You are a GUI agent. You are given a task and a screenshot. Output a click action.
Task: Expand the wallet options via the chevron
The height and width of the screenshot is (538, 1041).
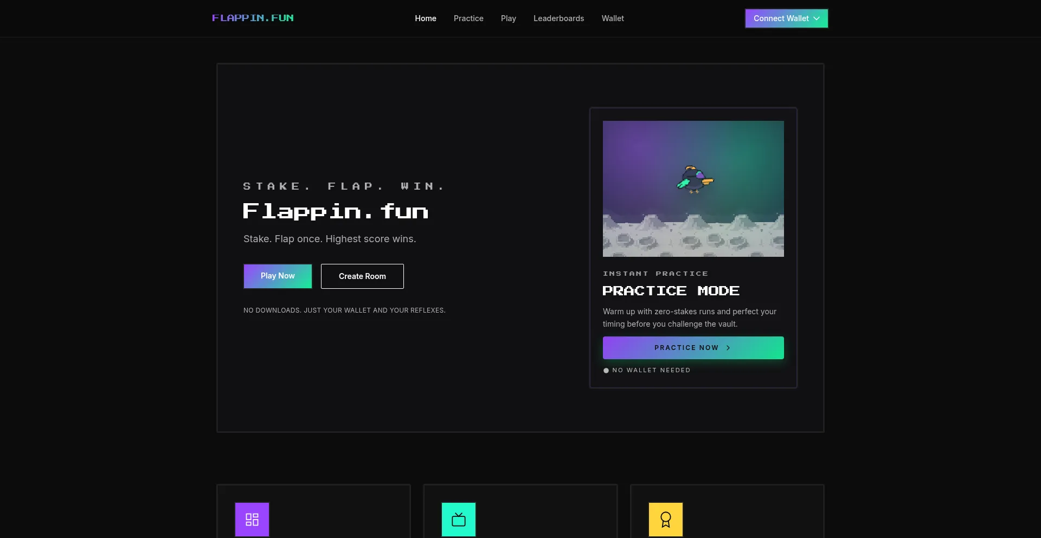click(817, 18)
